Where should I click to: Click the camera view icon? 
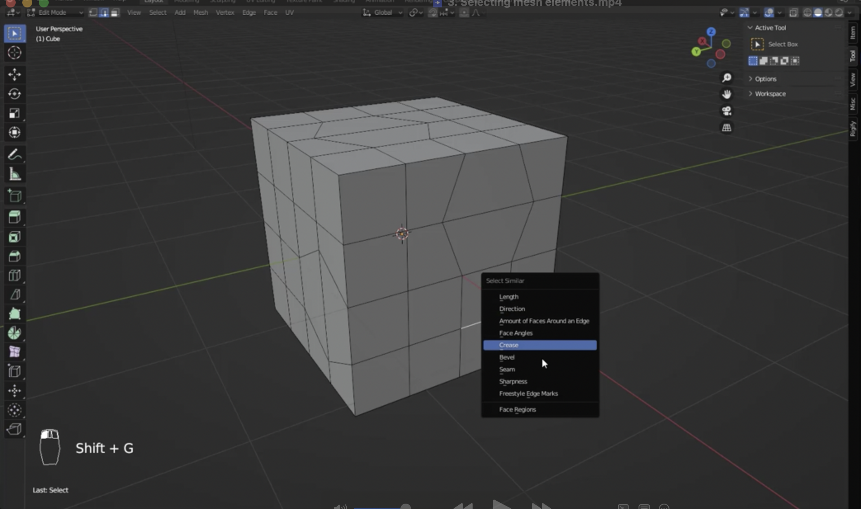pyautogui.click(x=726, y=111)
